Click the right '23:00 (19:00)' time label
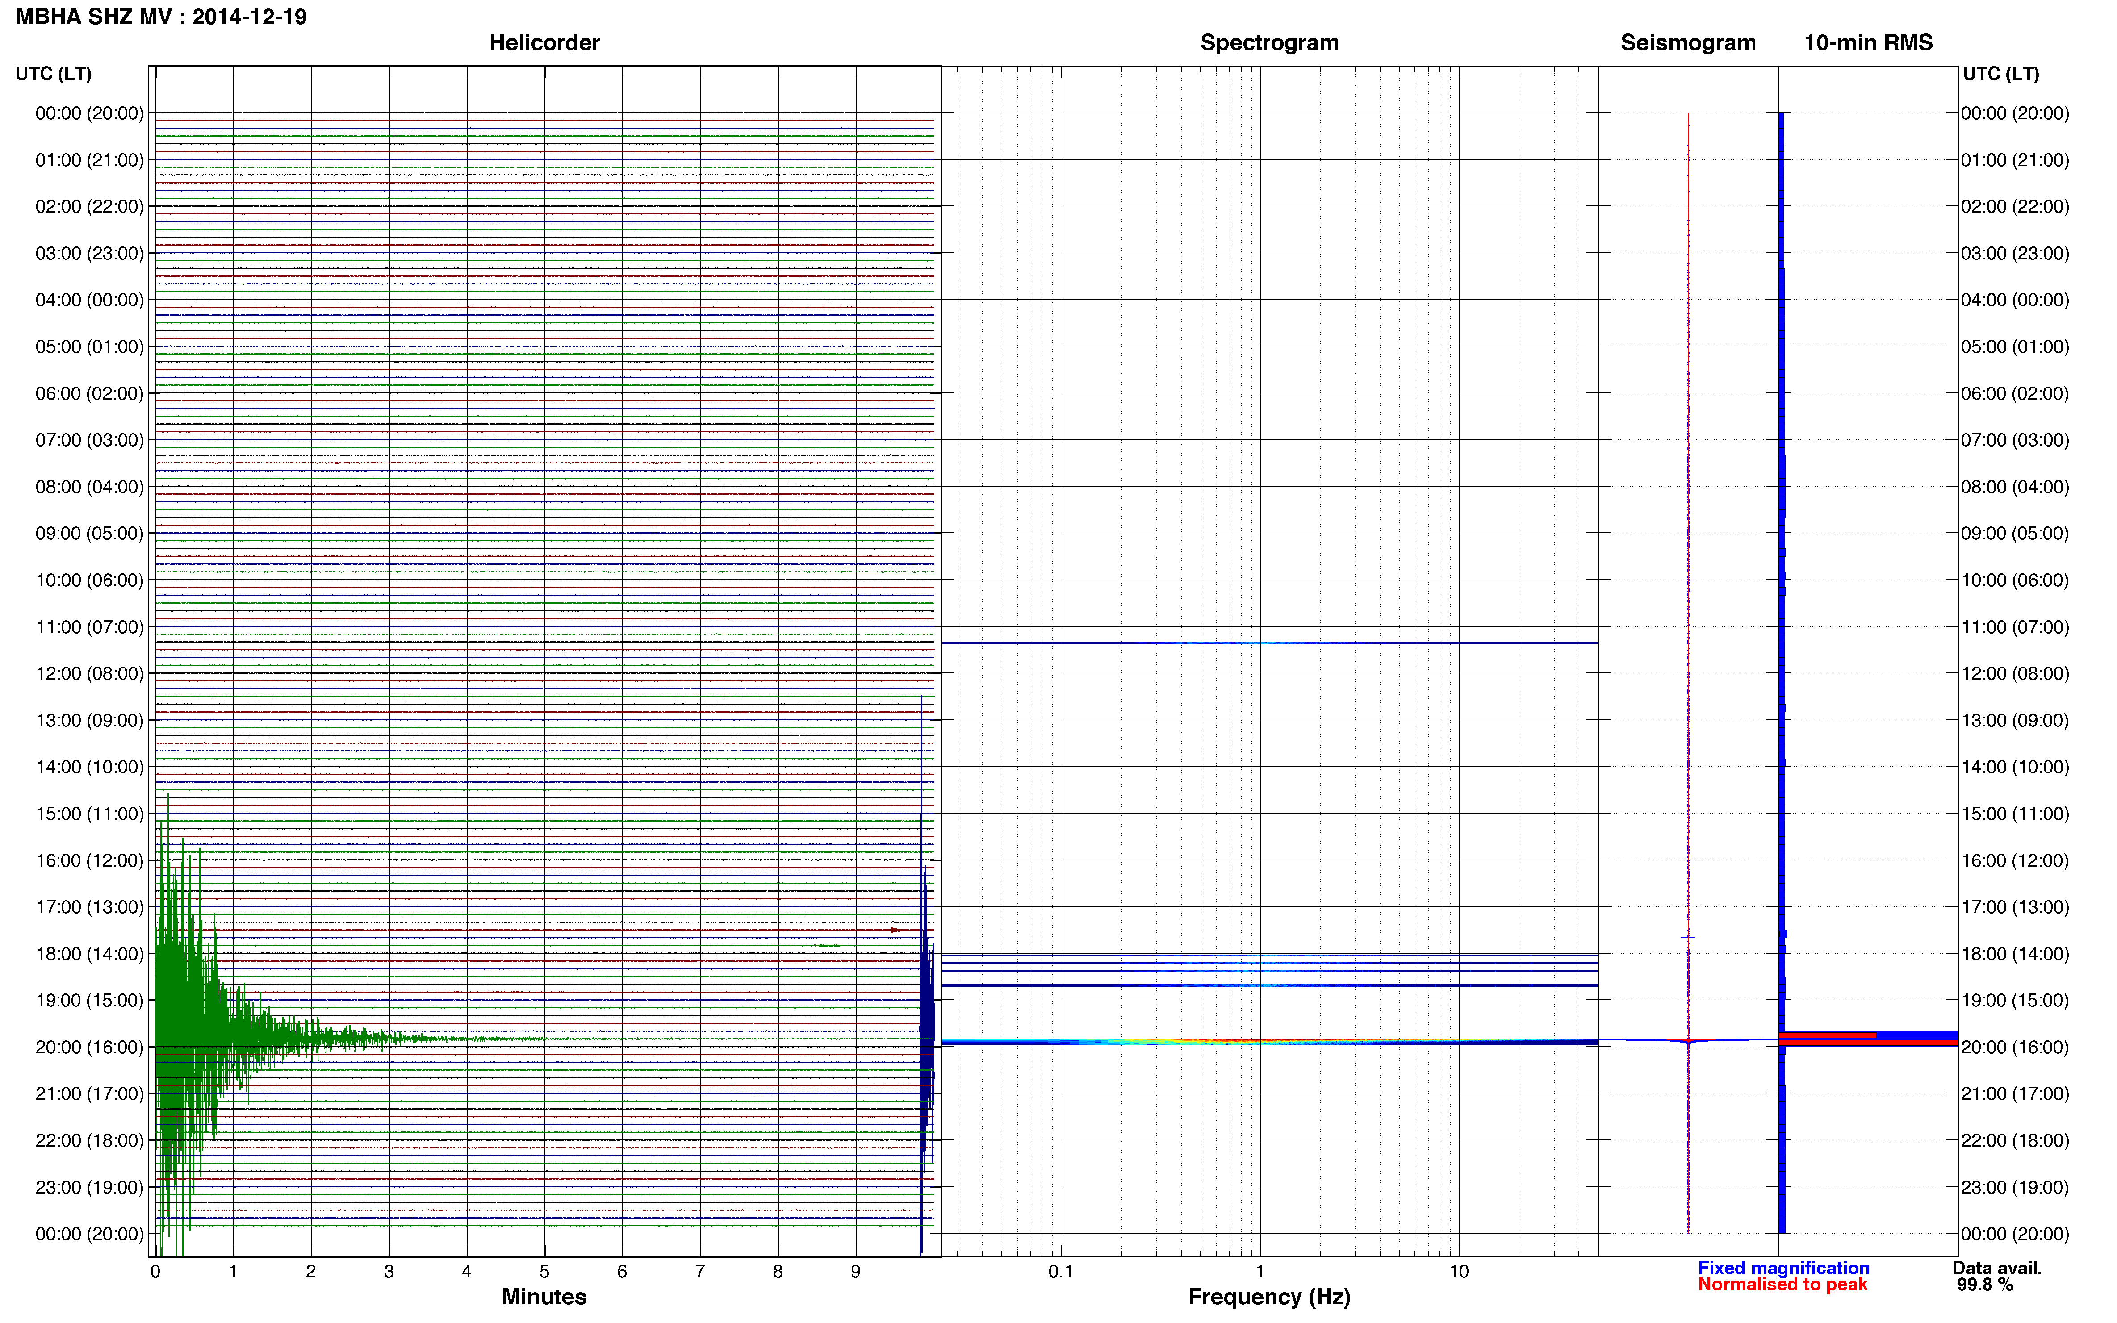This screenshot has height=1323, width=2117. tap(2015, 1187)
